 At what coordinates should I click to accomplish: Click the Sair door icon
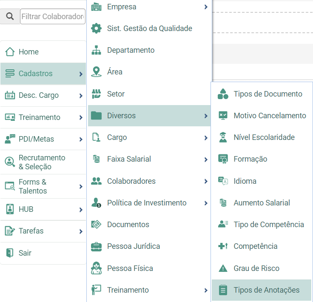(10, 253)
